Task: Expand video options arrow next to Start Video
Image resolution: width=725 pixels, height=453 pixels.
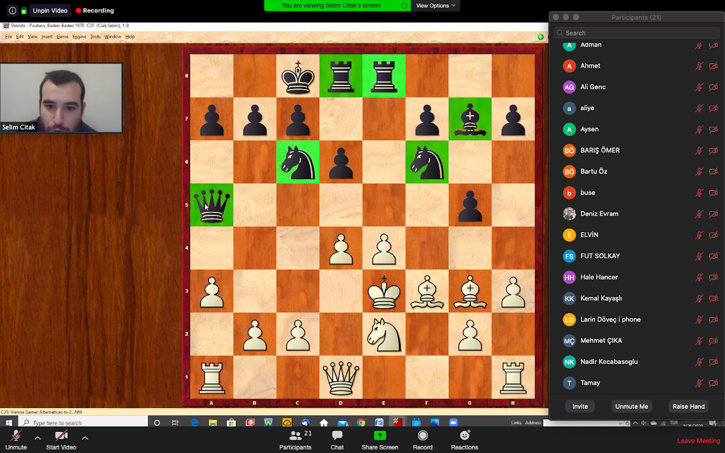Action: [85, 438]
